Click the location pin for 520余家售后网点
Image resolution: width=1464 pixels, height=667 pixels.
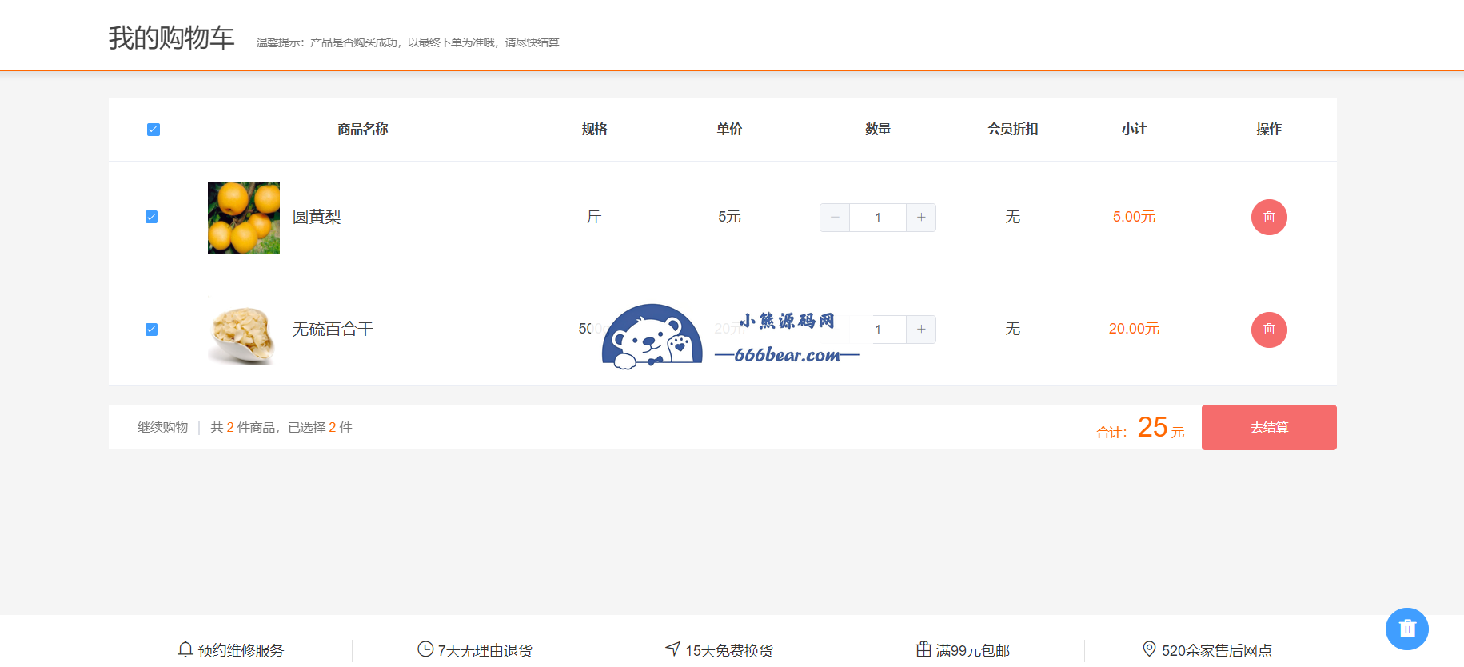1149,649
